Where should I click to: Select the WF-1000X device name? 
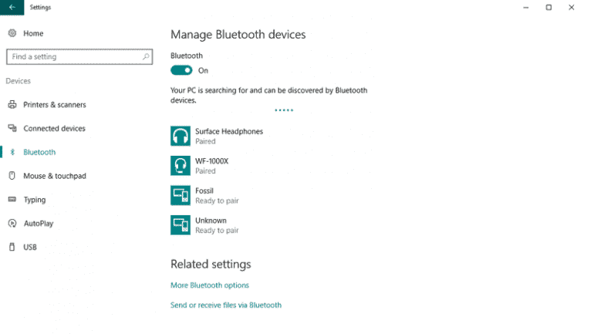point(212,161)
